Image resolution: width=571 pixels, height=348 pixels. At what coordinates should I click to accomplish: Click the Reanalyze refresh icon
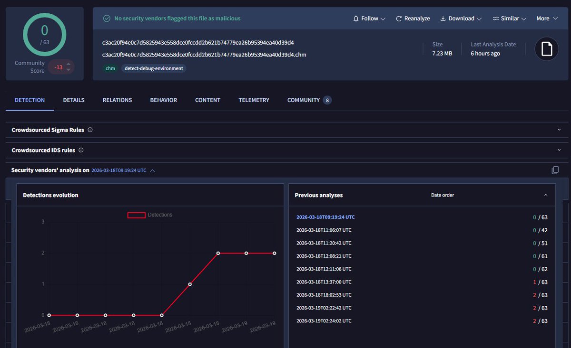pos(399,19)
